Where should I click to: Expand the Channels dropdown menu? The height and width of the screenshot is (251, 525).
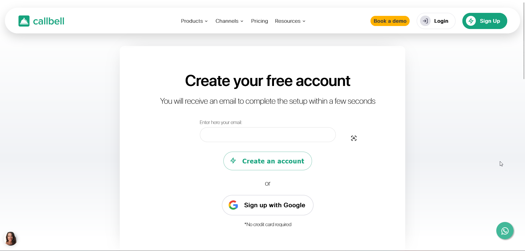(229, 21)
